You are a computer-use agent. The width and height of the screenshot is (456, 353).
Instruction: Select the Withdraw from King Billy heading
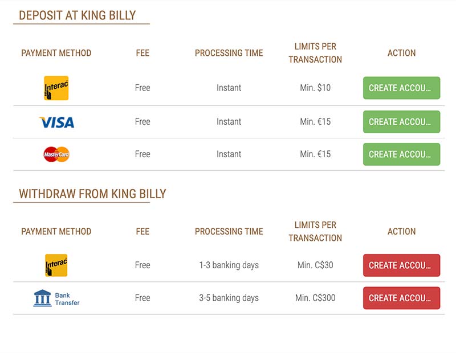click(92, 194)
